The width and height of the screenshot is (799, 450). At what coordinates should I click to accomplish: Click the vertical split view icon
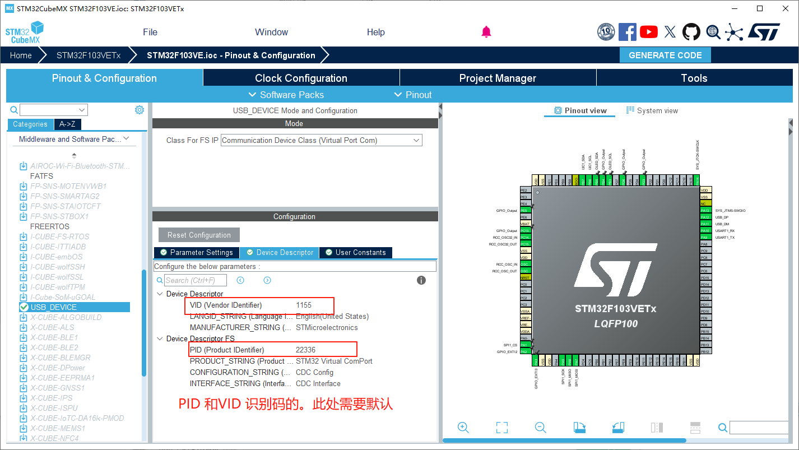[657, 428]
